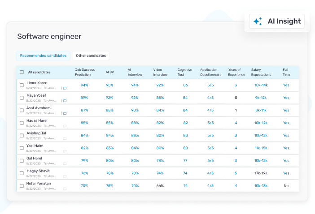
Task: Select Hagay Shavit's checkbox
Action: tap(22, 173)
